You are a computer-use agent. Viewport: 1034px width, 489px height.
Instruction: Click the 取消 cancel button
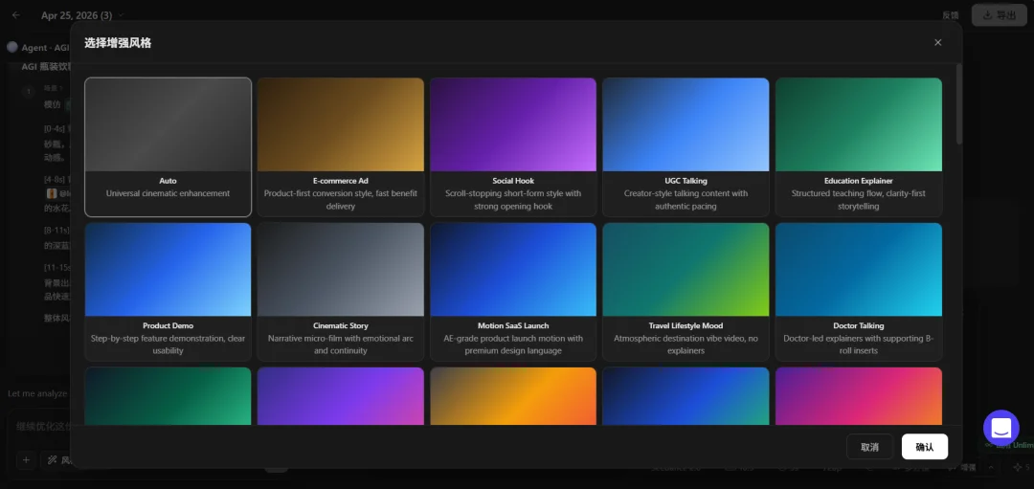(869, 447)
